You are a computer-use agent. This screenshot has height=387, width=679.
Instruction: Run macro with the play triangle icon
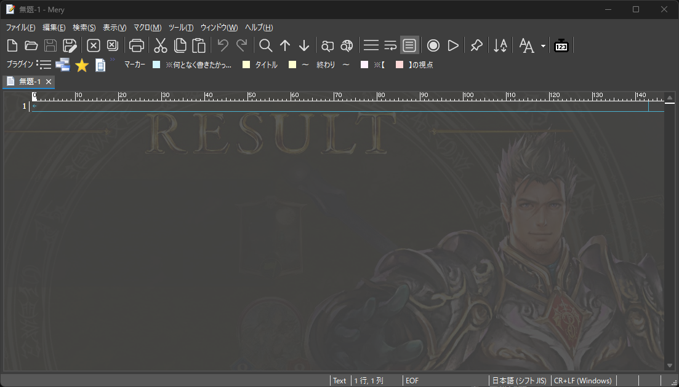[x=452, y=45]
